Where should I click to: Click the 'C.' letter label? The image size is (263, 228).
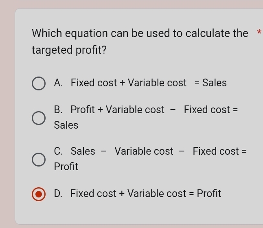click(58, 151)
